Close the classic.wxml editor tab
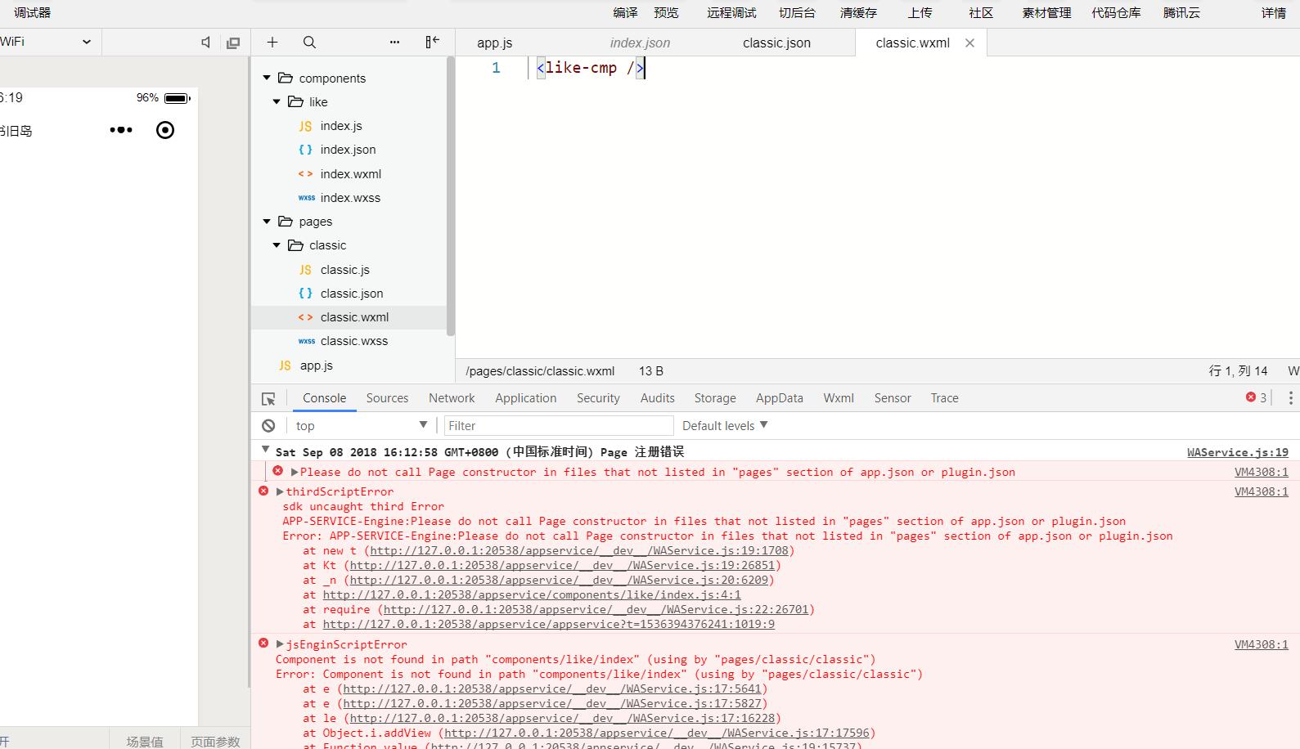The image size is (1300, 749). point(969,43)
